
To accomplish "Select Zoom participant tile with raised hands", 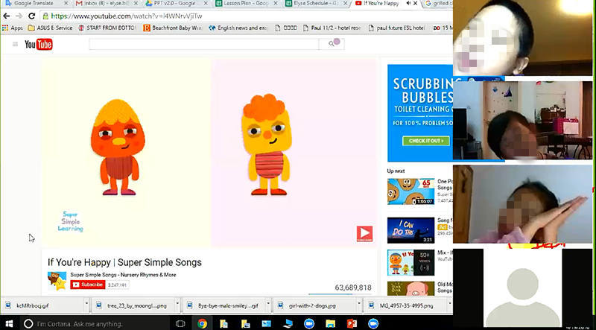I will tap(523, 204).
